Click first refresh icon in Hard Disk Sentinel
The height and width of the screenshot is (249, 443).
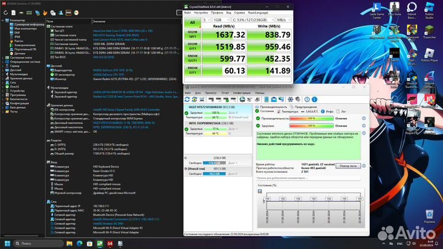(187, 100)
